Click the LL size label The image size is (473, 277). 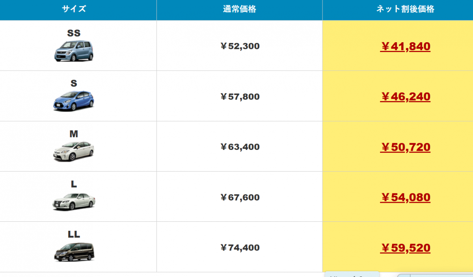click(74, 234)
